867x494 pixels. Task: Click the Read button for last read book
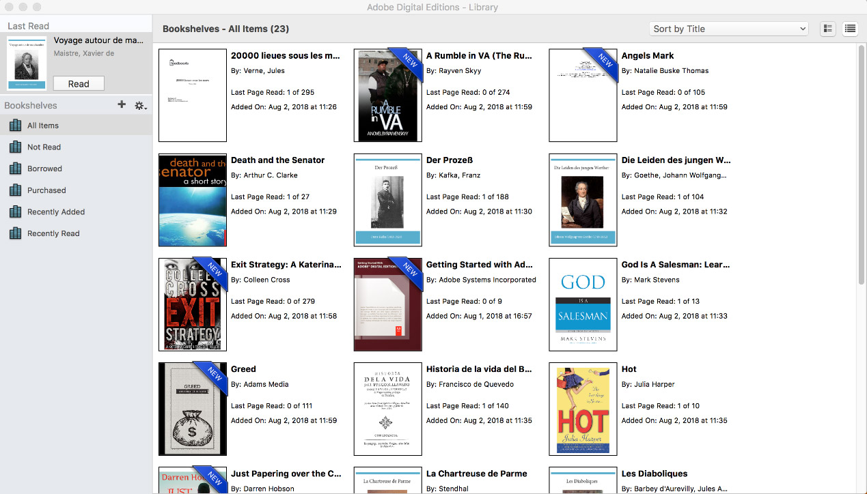[x=79, y=84]
